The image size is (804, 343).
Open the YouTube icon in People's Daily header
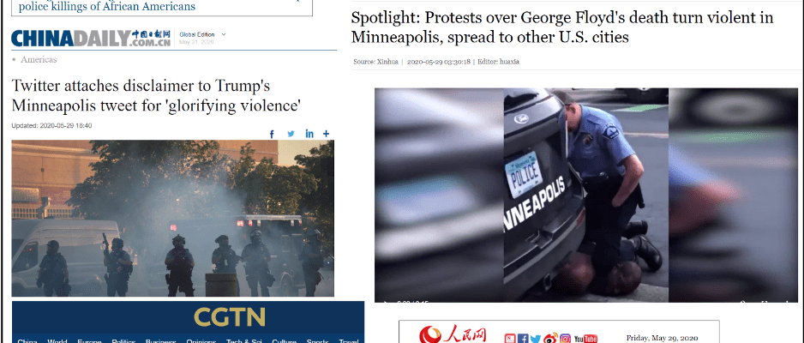[585, 339]
